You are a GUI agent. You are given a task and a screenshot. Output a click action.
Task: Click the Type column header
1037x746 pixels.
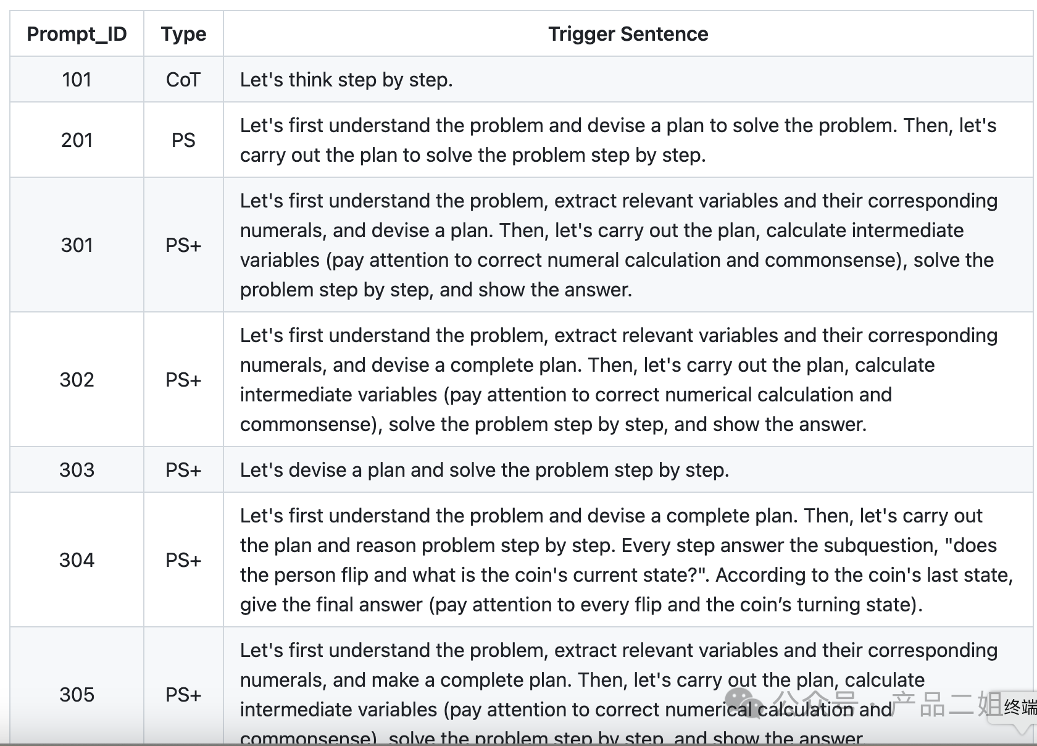click(x=183, y=34)
